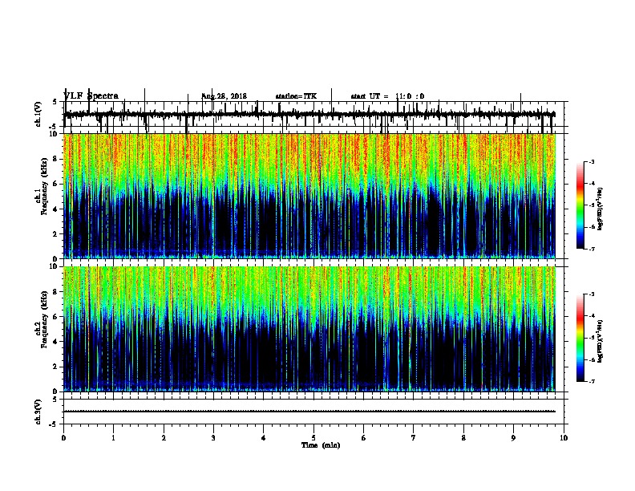Click the "ch.3(V)" axis label
The height and width of the screenshot is (491, 635).
tap(38, 412)
